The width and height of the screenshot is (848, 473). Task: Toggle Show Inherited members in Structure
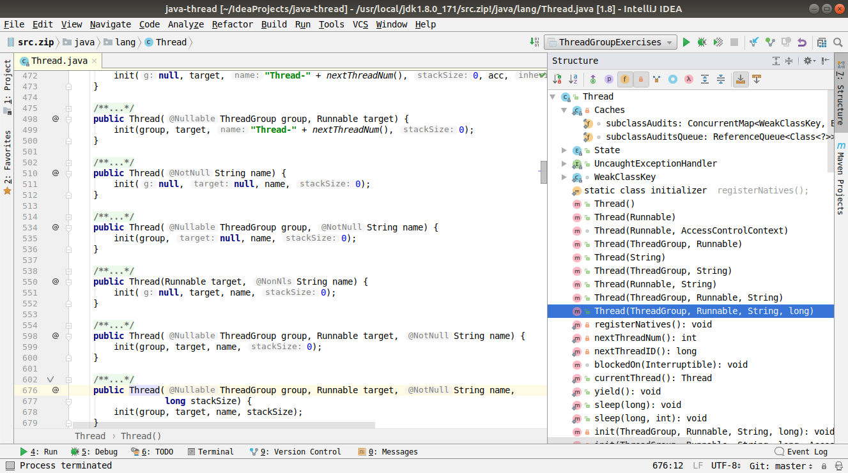[657, 79]
